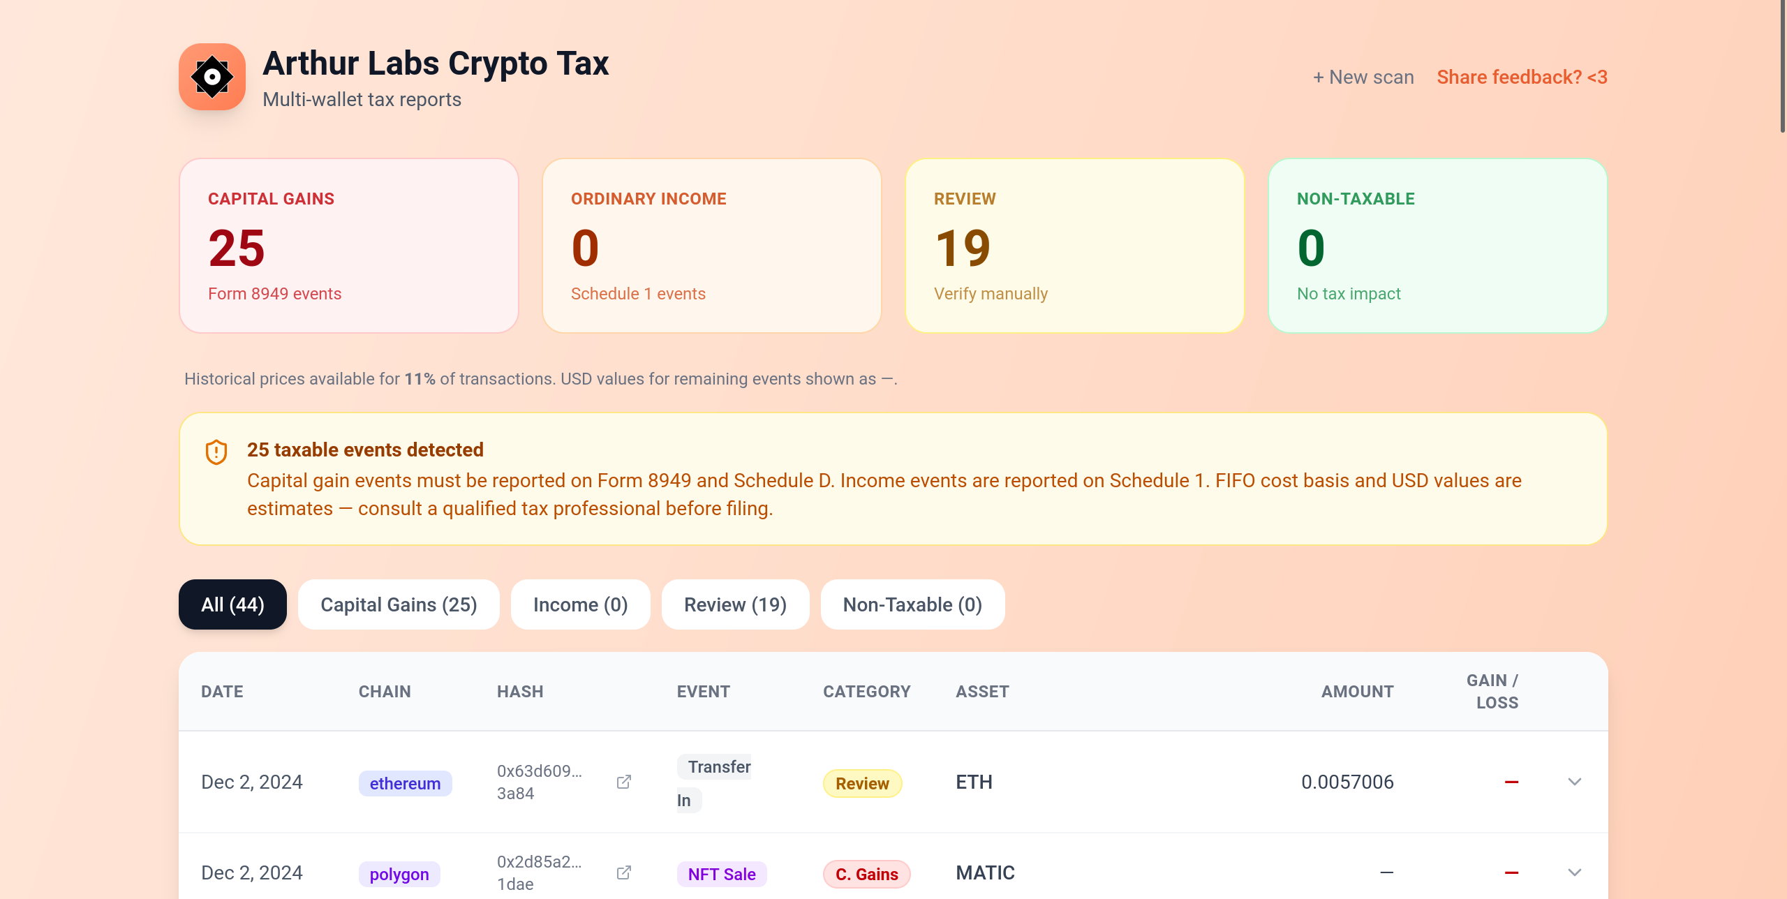Open the CATEGORY column header
This screenshot has width=1787, height=899.
point(866,692)
